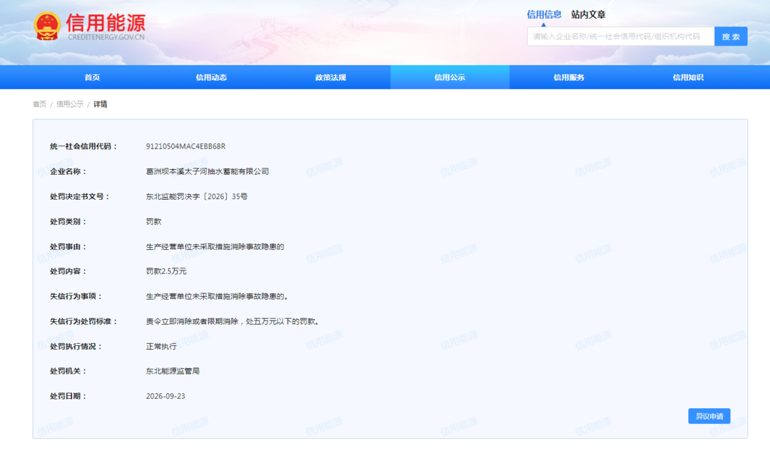Switch to the 站内文章 search tab
This screenshot has height=451, width=770.
(x=587, y=15)
